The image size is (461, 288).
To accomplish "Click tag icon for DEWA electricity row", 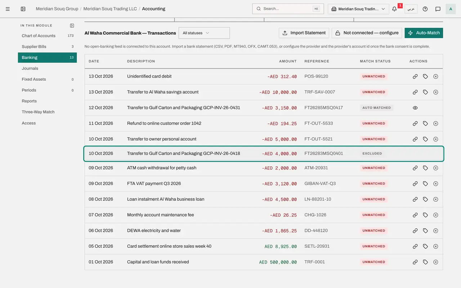I will click(425, 231).
